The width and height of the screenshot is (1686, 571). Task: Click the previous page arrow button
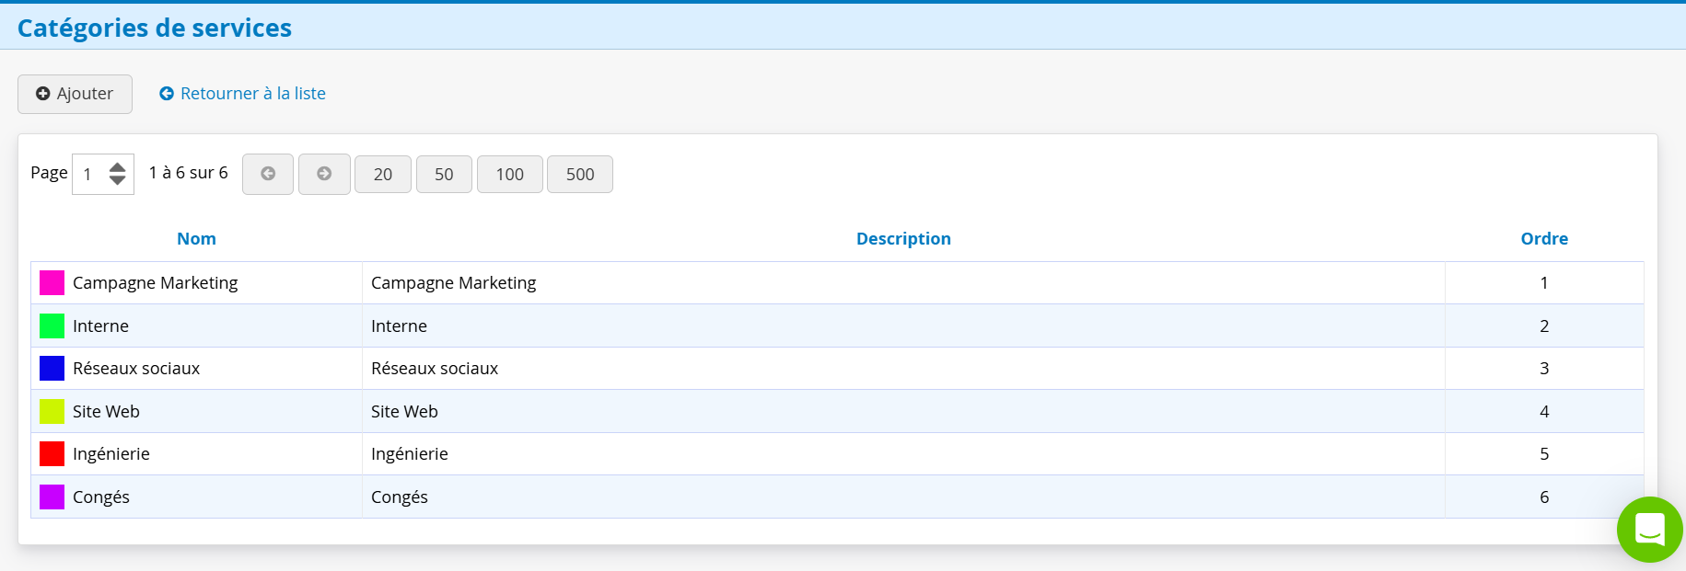[x=268, y=174]
